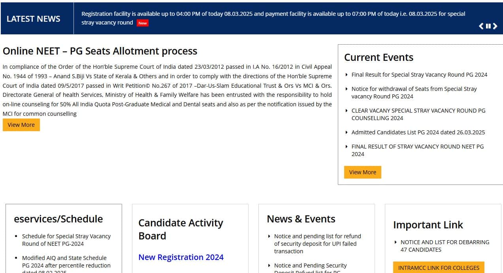This screenshot has height=273, width=503.
Task: Click previous arrow on news ticker
Action: coord(480,26)
